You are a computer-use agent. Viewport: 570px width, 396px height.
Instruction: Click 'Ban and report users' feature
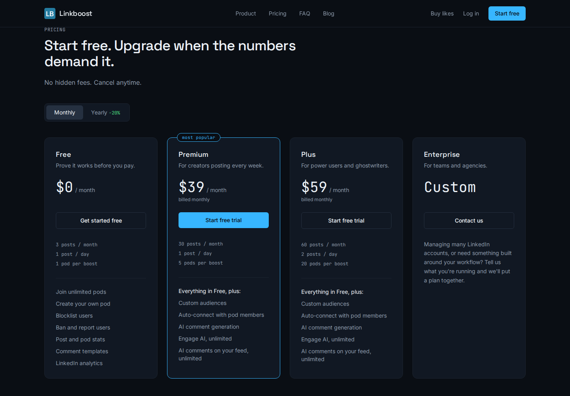pos(83,327)
